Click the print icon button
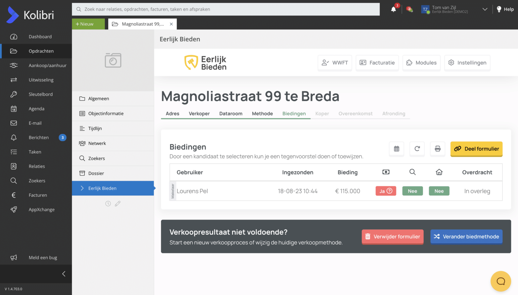 pyautogui.click(x=438, y=149)
